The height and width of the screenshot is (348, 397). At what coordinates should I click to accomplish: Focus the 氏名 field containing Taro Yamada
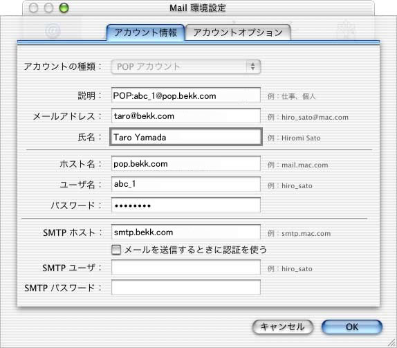(186, 137)
